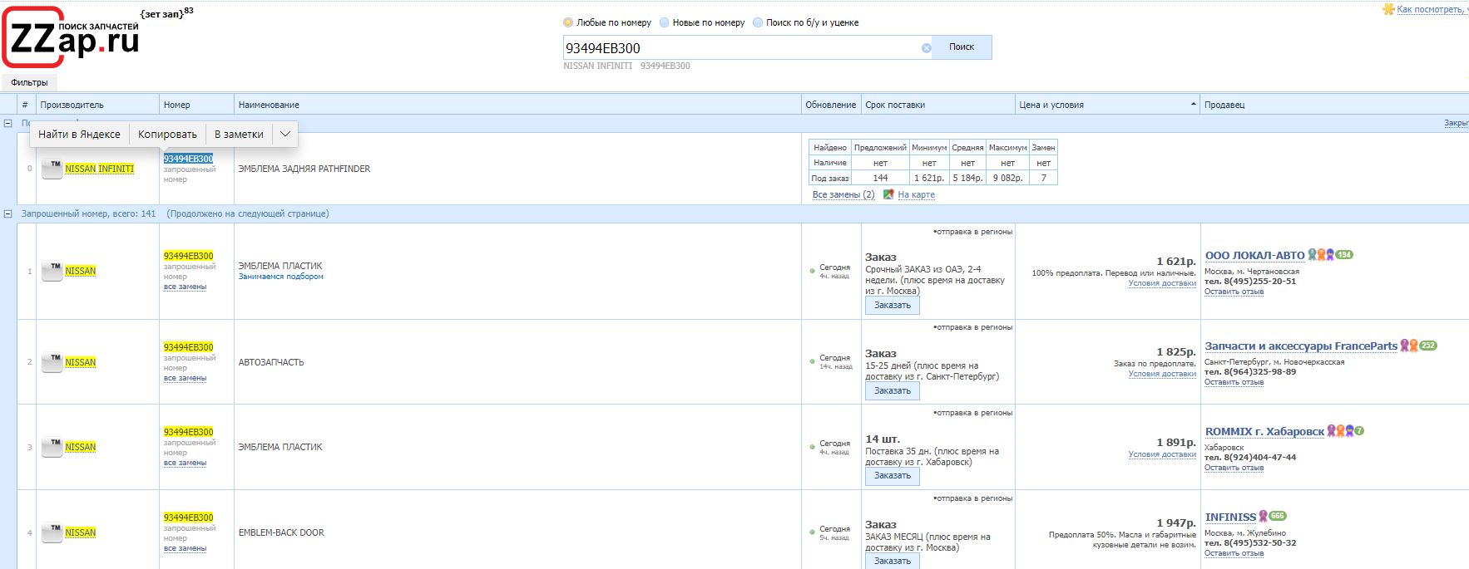The height and width of the screenshot is (569, 1469).
Task: Open seller INFINISS link
Action: pyautogui.click(x=1230, y=517)
